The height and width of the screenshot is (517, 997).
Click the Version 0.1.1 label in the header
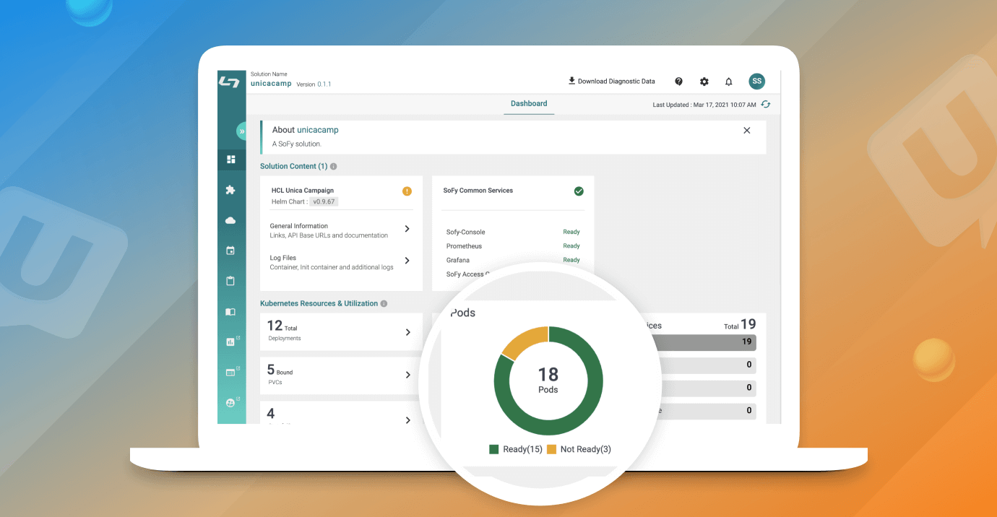[314, 84]
